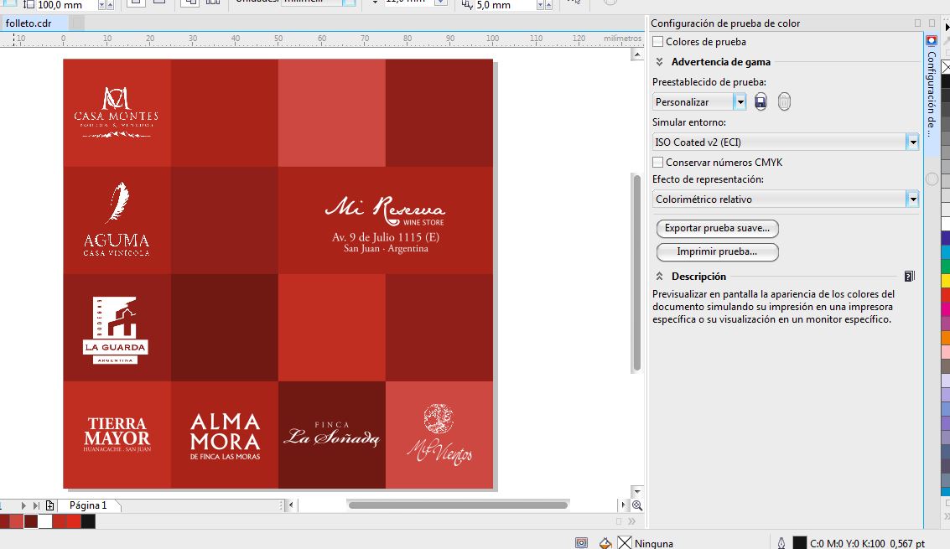Click the Configuración de... vertical docker tab
The width and height of the screenshot is (950, 549).
tap(932, 94)
